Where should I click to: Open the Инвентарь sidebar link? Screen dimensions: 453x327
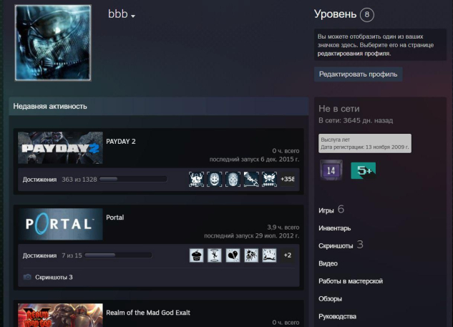pos(334,228)
